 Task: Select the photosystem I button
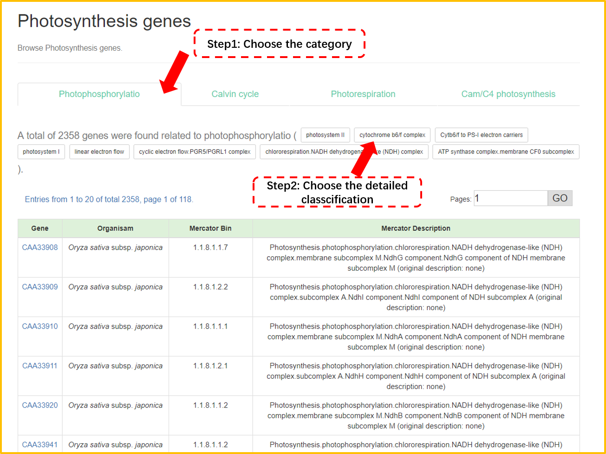[41, 152]
